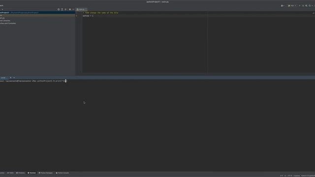Click the TODO comment line in editor
Image resolution: width=315 pixels, height=177 pixels.
(100, 13)
